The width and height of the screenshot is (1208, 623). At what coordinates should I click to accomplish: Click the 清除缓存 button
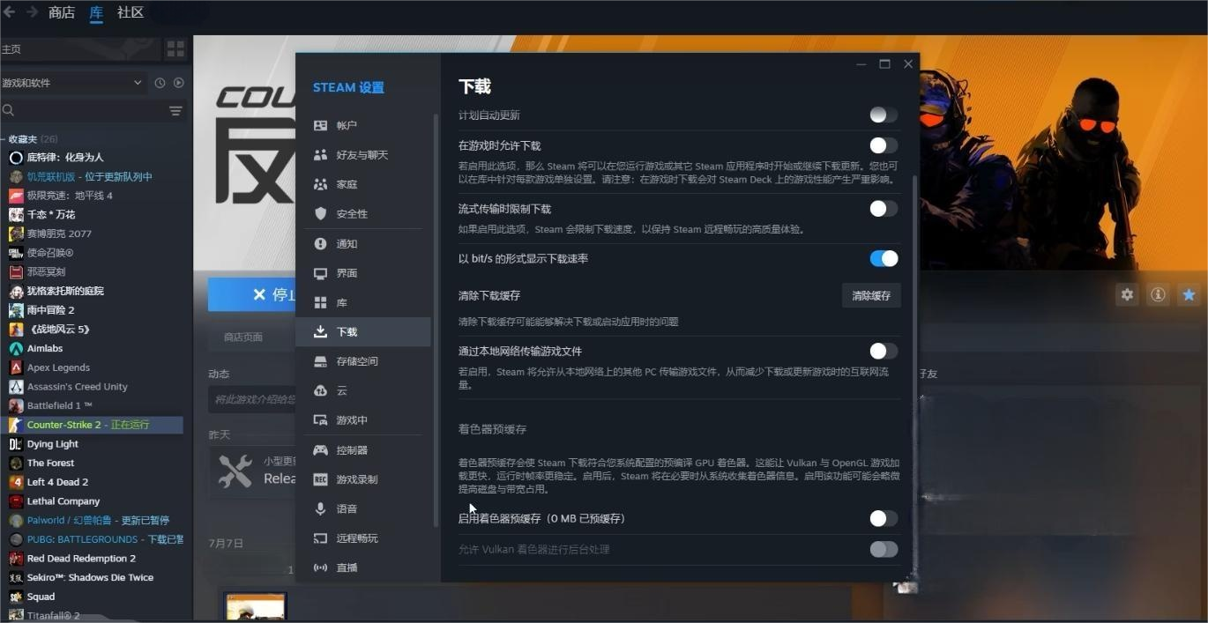pyautogui.click(x=870, y=296)
